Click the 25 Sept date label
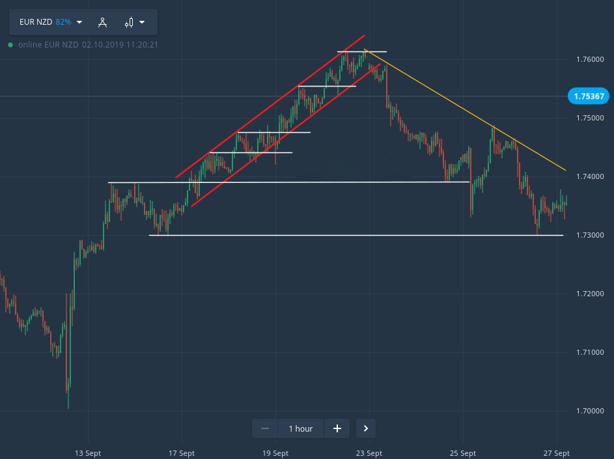This screenshot has height=459, width=614. coord(462,453)
